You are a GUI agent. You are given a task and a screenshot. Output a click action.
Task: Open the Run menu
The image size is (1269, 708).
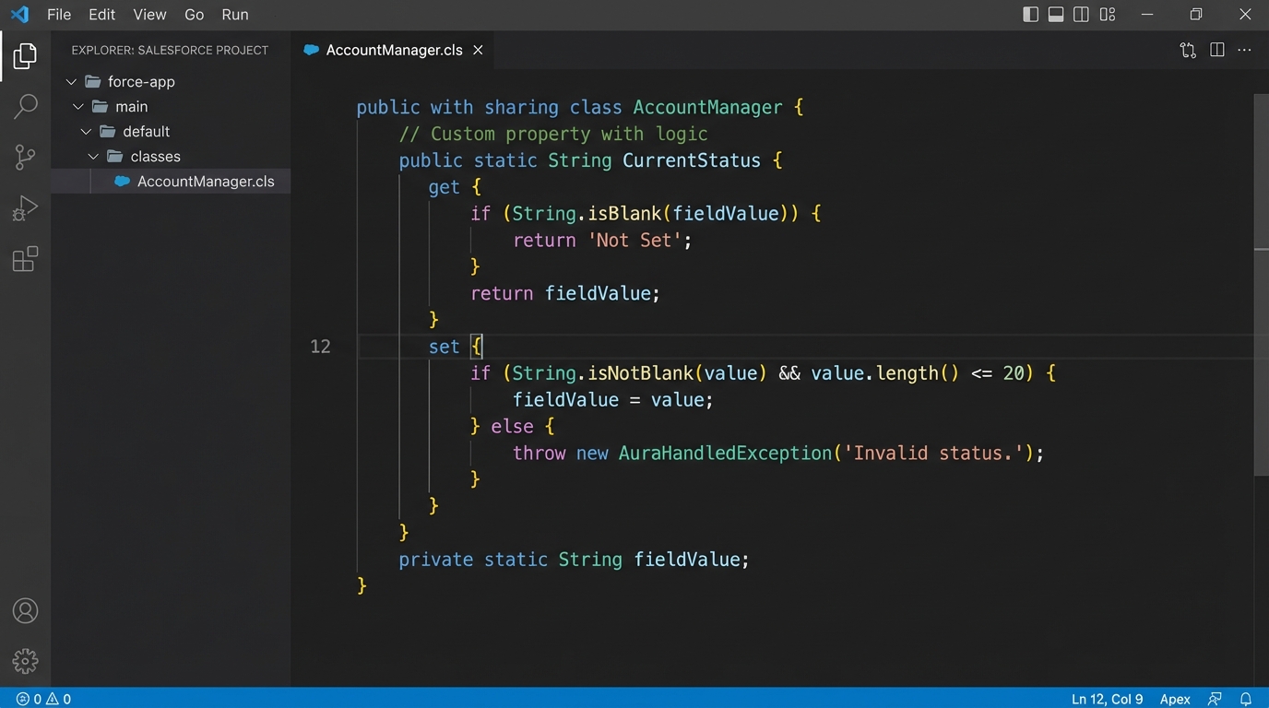pyautogui.click(x=234, y=15)
